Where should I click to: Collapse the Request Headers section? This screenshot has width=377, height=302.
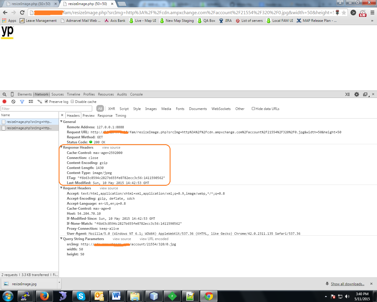click(61, 188)
